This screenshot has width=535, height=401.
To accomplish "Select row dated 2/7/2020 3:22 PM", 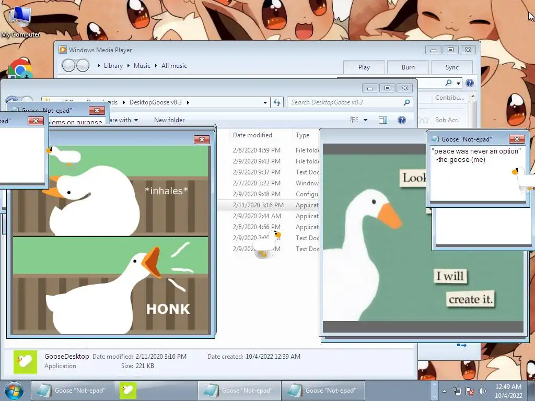I will pos(268,183).
